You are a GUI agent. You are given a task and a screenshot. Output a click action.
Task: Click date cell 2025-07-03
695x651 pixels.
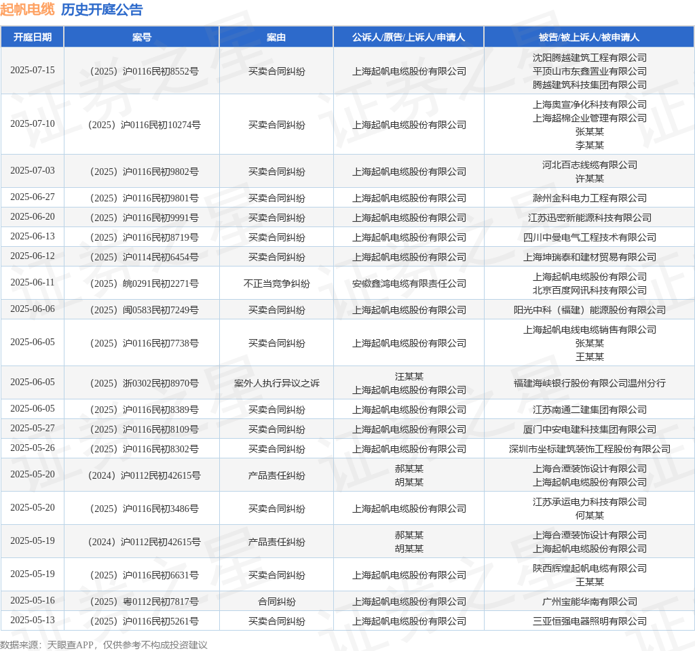[x=33, y=170]
